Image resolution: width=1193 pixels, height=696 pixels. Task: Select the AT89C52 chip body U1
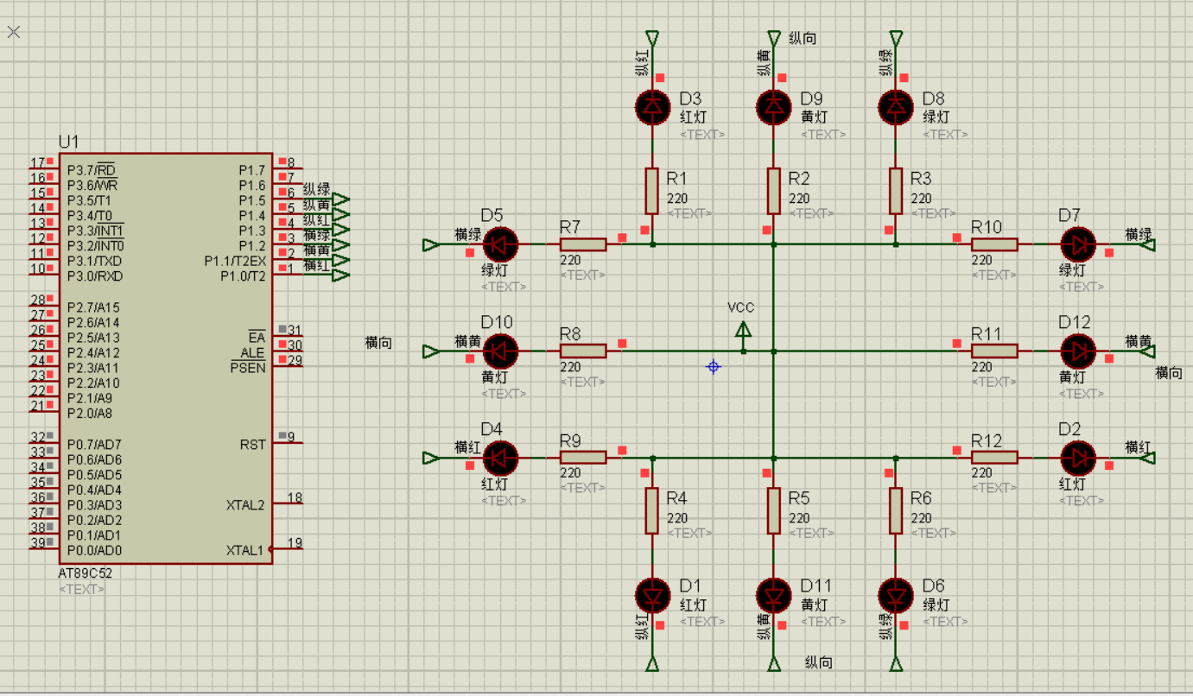point(166,358)
